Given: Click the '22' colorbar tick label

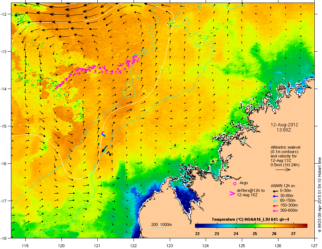Looking at the screenshot, I should pos(197,234).
